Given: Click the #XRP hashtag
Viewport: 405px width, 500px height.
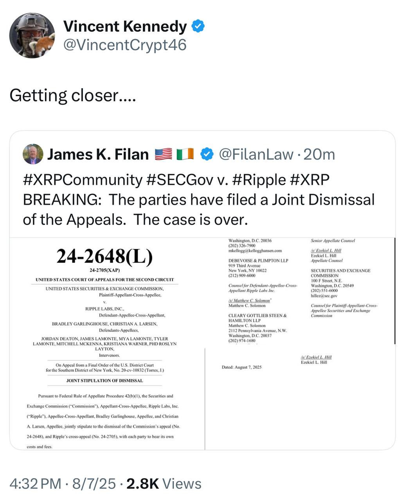Looking at the screenshot, I should (x=310, y=180).
